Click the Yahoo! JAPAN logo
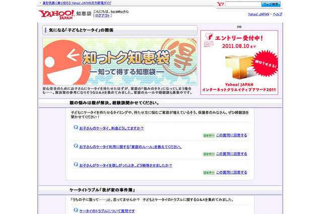 point(56,15)
